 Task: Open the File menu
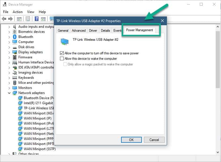pos(6,12)
